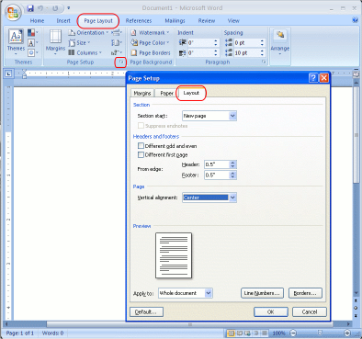Open the Apply to dropdown
The height and width of the screenshot is (339, 362).
209,293
